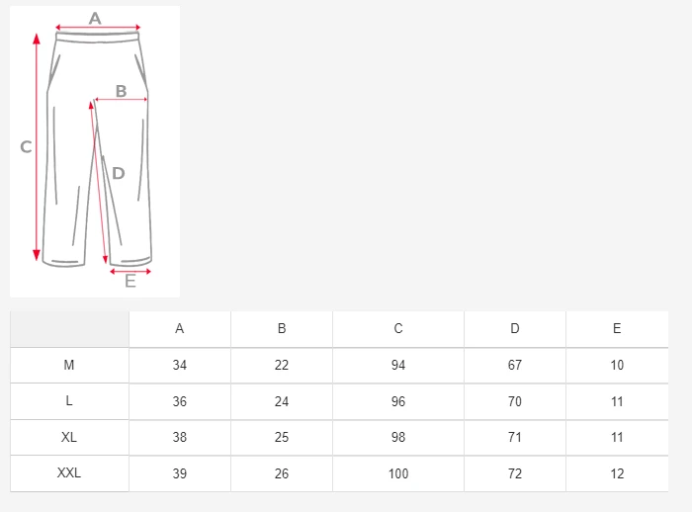The image size is (692, 512).
Task: Click the XXL row value 12
Action: (x=617, y=473)
